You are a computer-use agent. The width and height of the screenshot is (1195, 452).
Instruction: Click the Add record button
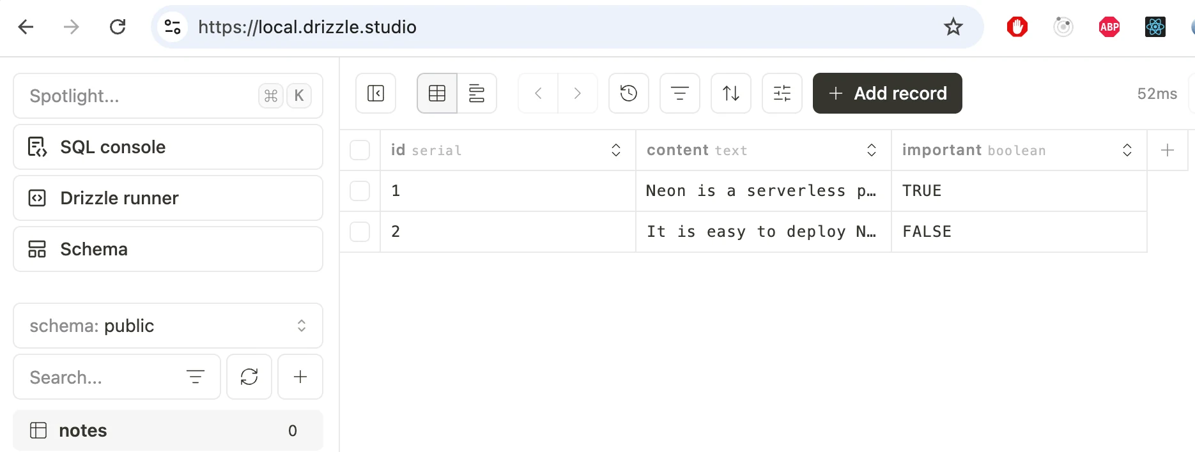tap(888, 93)
